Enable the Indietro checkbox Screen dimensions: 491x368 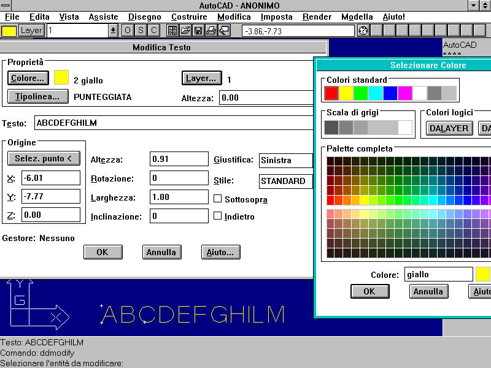point(218,216)
